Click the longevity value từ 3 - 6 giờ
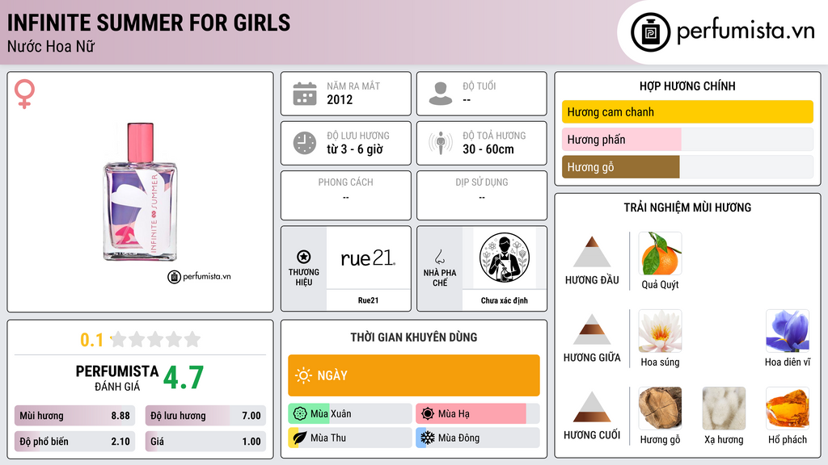This screenshot has width=828, height=465. coord(355,149)
